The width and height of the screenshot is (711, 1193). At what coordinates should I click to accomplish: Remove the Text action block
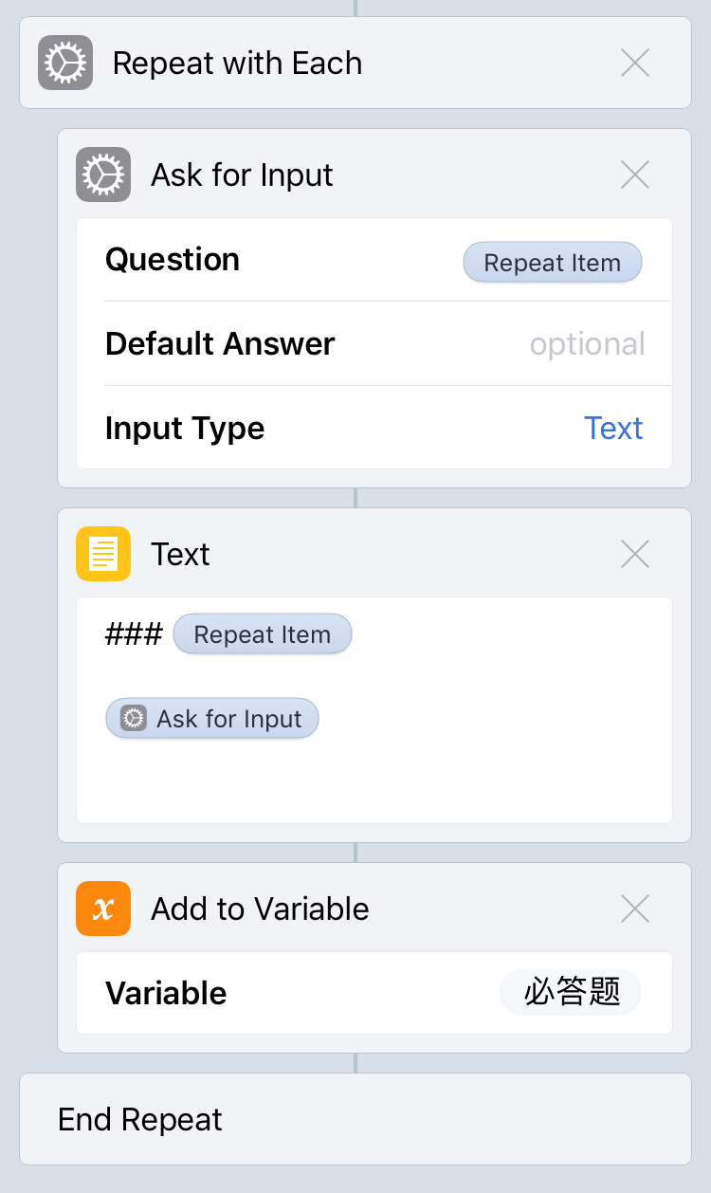coord(634,554)
